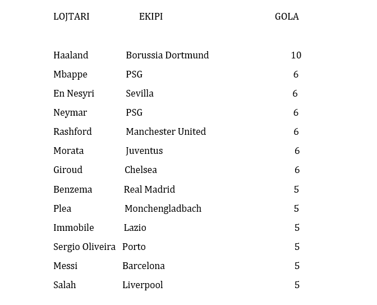This screenshot has width=377, height=305.
Task: Select the player name Morata
Action: point(68,151)
